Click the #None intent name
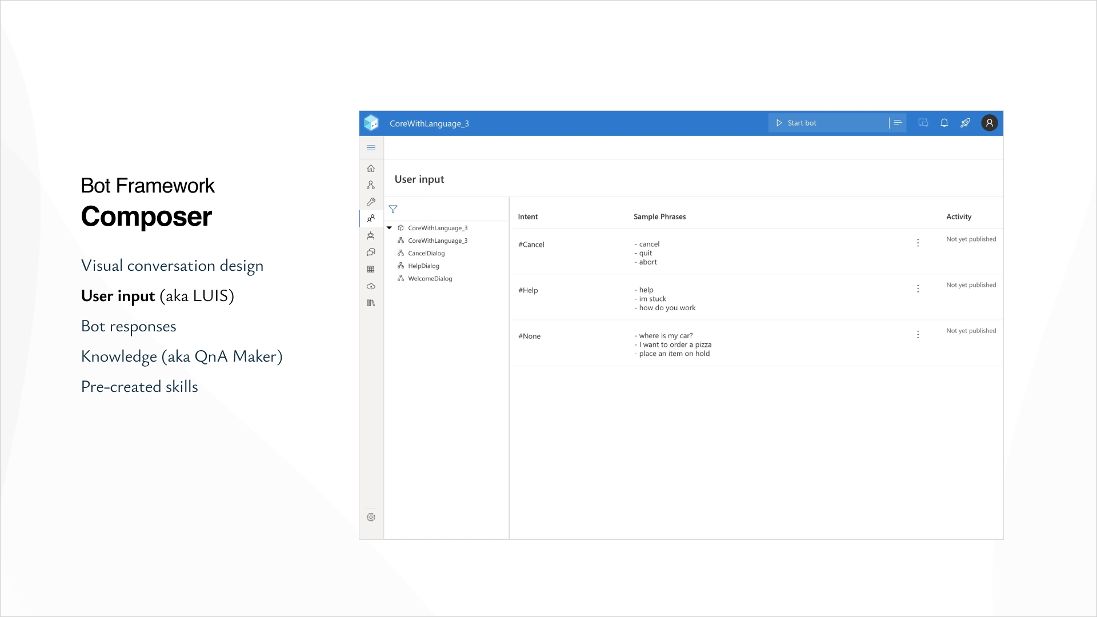 point(529,336)
